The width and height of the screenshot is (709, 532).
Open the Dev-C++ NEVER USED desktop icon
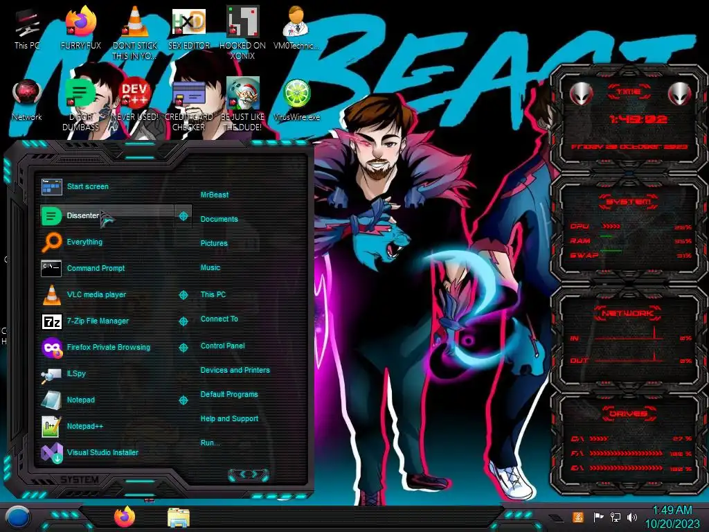[x=135, y=100]
